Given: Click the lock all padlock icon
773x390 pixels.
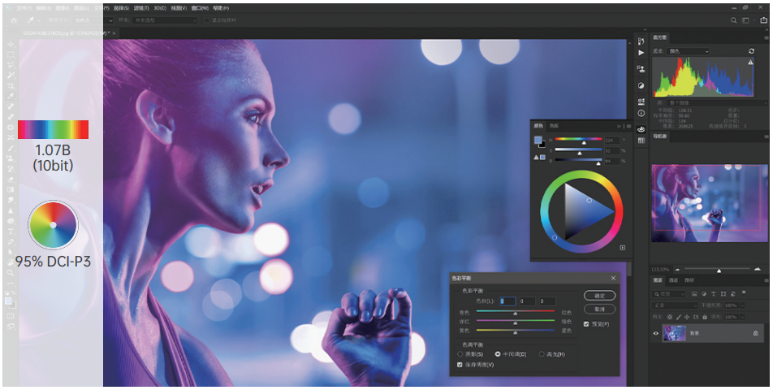Looking at the screenshot, I should click(x=705, y=317).
